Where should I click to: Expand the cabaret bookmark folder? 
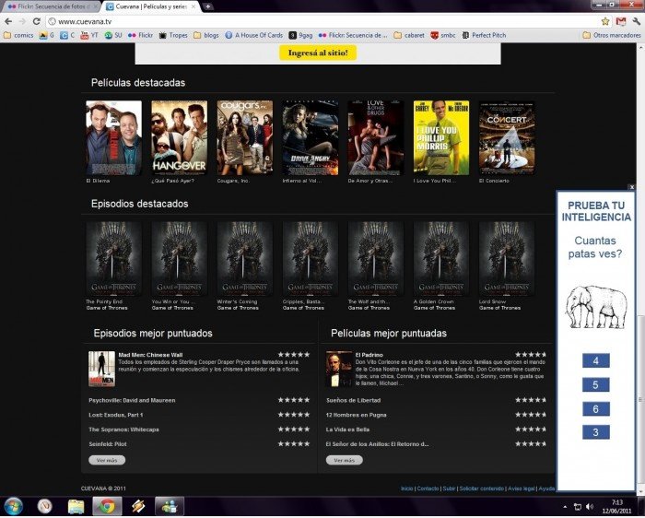pos(409,35)
